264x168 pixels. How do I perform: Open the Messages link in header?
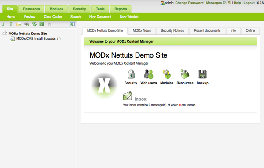(x=214, y=3)
